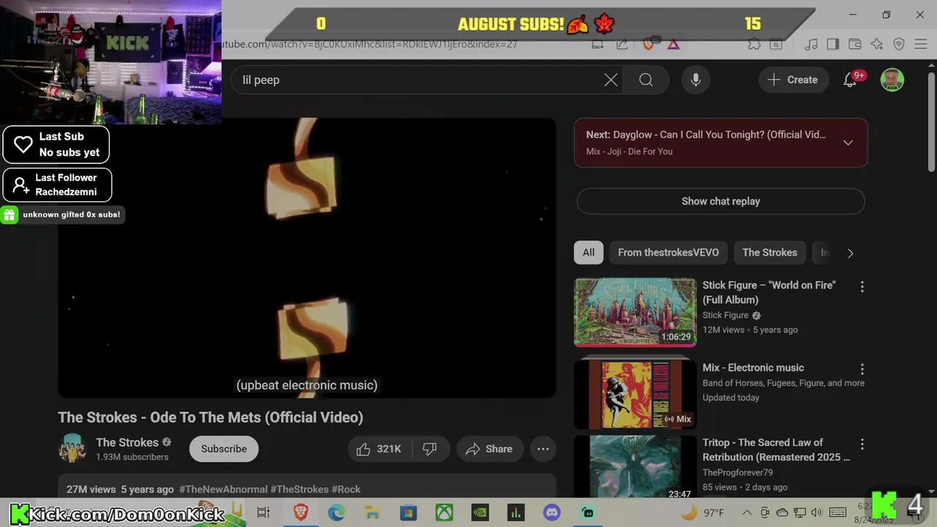Show more filter chips with the right arrow
Screen dimensions: 937x527
point(850,253)
